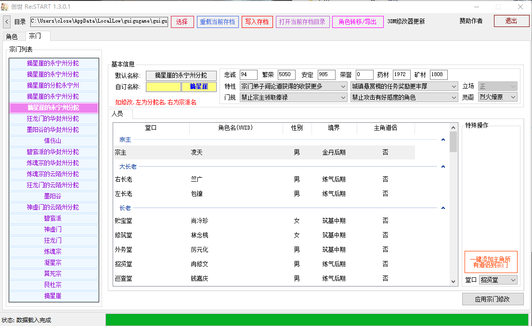Click the 忠诚 value field 94
Viewport: 532px width, 326px height.
tap(248, 75)
